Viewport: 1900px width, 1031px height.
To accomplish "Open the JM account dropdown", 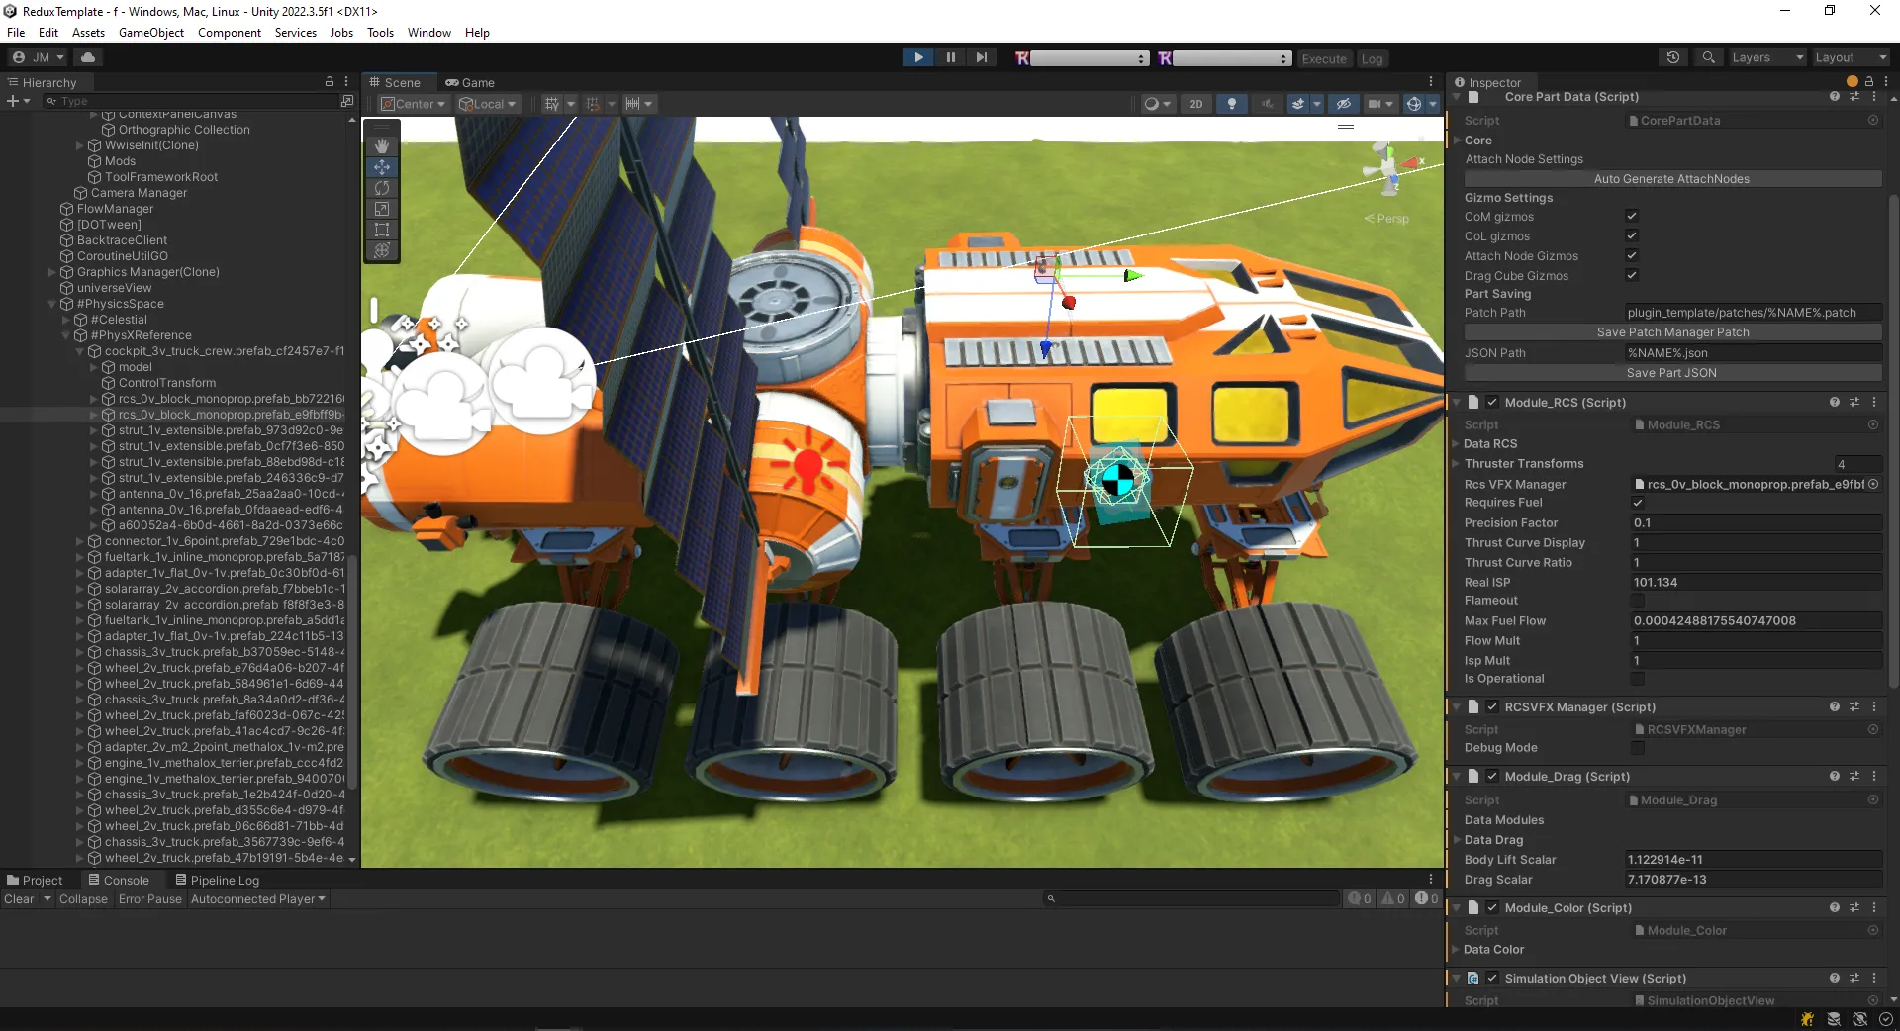I will pyautogui.click(x=39, y=58).
